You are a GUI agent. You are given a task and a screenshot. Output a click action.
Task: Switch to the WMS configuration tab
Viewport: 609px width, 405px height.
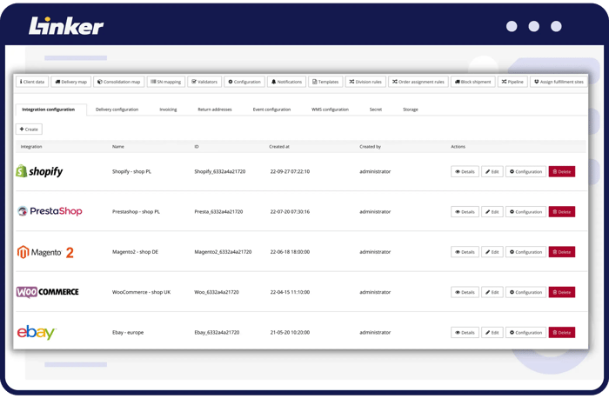pos(330,110)
